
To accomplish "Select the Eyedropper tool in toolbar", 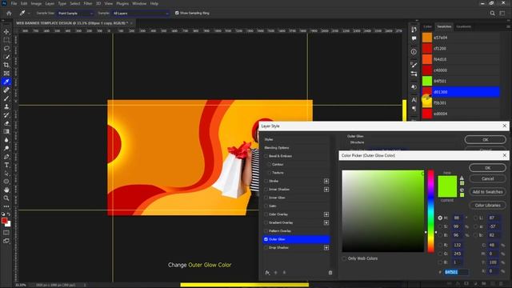I will pos(6,82).
